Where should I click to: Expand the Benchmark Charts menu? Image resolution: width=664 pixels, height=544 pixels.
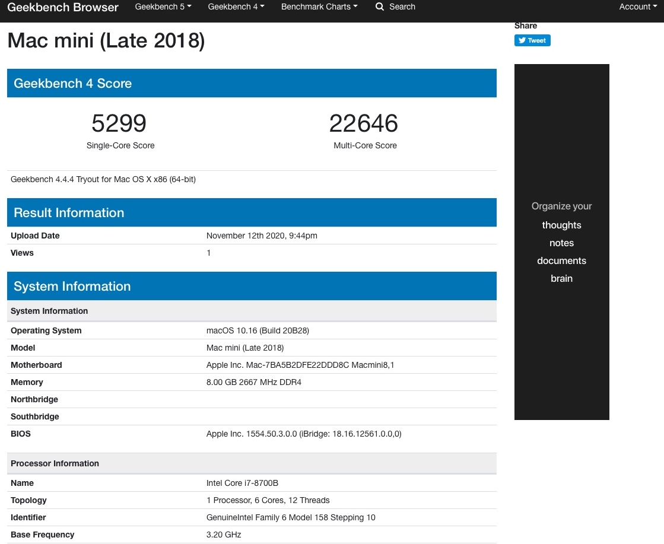click(x=319, y=7)
